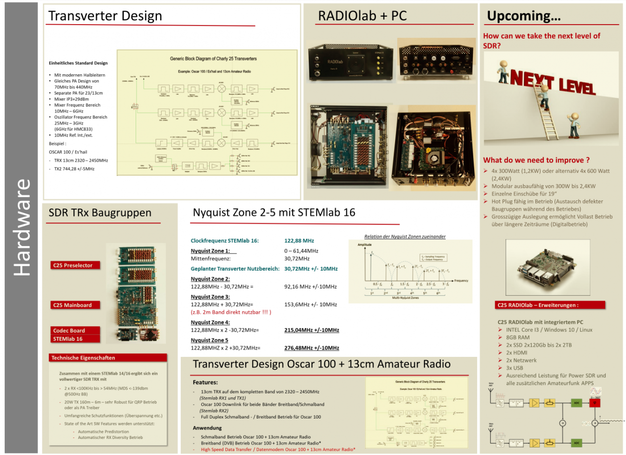Select 'INTEL Core I3 / Windows 10 / Linux' bullet
Image resolution: width=626 pixels, height=455 pixels.
click(x=549, y=330)
